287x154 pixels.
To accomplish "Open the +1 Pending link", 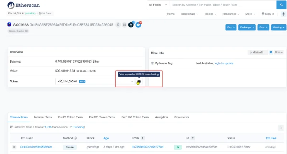I will 77,127.
